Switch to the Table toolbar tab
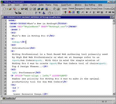 point(88,9)
